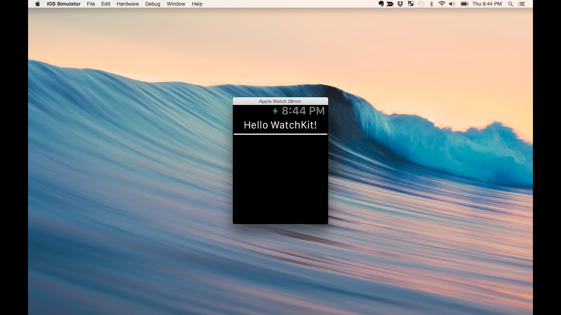Screen dimensions: 561x315
Task: Click the Evernote elephant menu bar icon
Action: pos(381,4)
